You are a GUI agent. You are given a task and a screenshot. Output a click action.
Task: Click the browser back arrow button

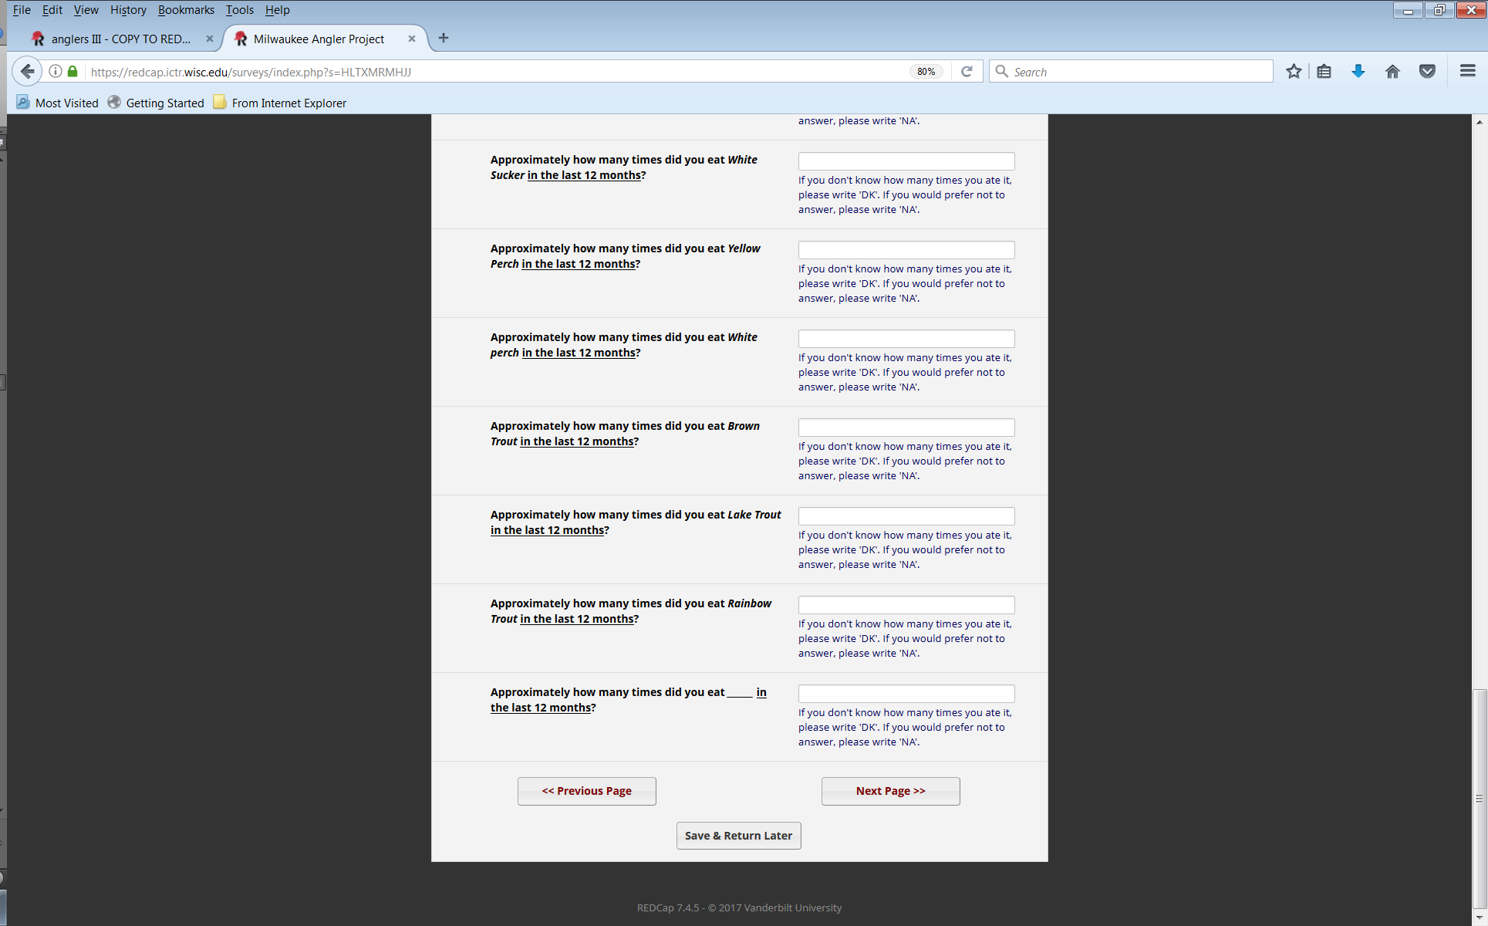(x=27, y=72)
